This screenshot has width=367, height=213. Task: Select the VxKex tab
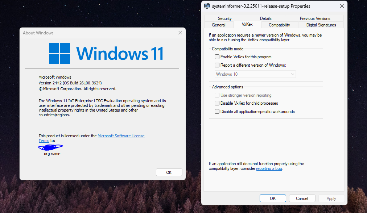pos(247,24)
